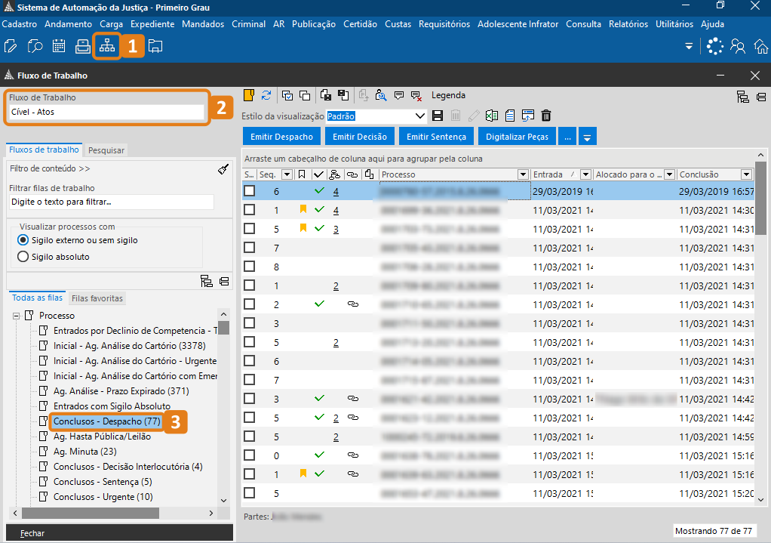Click the comment with red X icon
The width and height of the screenshot is (771, 543).
416,95
